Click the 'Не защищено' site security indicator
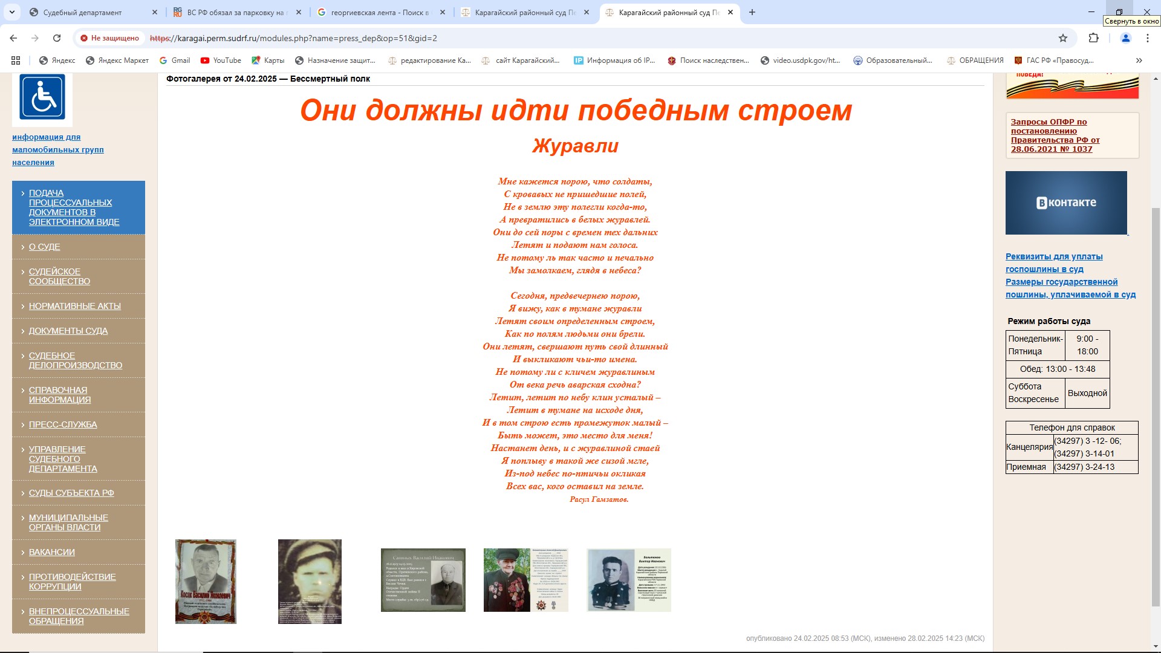The height and width of the screenshot is (653, 1161). (109, 38)
